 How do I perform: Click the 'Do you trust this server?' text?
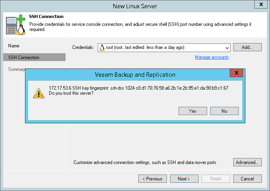click(71, 93)
